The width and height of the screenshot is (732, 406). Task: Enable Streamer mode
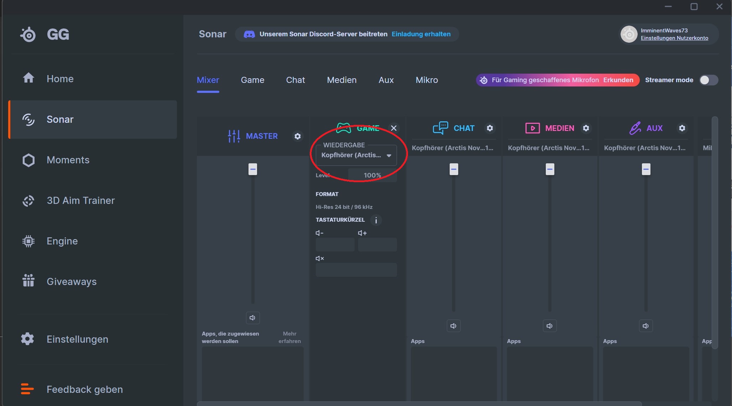tap(709, 80)
